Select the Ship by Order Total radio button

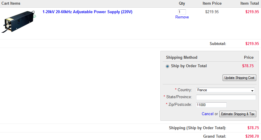point(167,66)
